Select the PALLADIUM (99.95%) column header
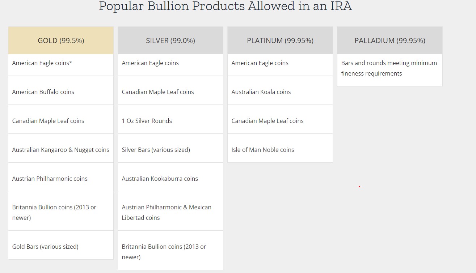This screenshot has height=273, width=476. point(390,40)
